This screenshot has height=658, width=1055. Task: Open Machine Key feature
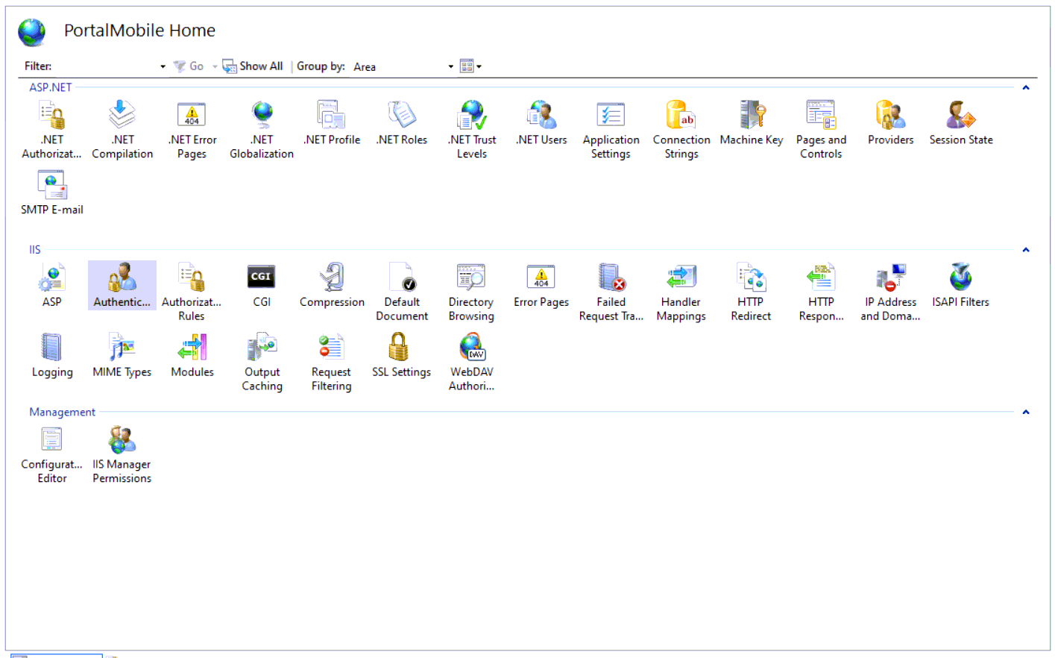(752, 124)
